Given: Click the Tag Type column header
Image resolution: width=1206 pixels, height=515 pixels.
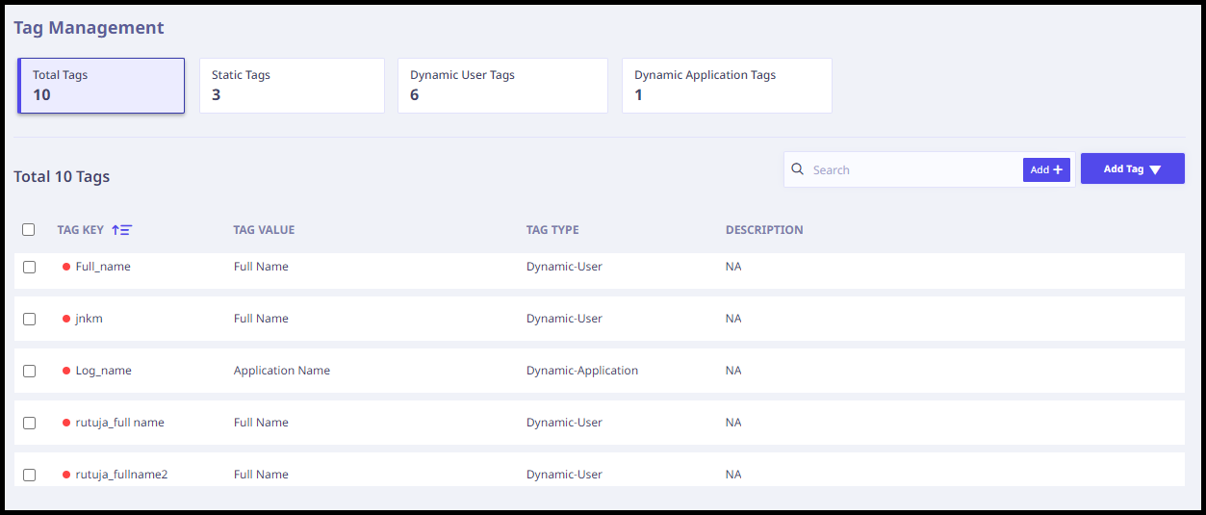Looking at the screenshot, I should point(552,230).
